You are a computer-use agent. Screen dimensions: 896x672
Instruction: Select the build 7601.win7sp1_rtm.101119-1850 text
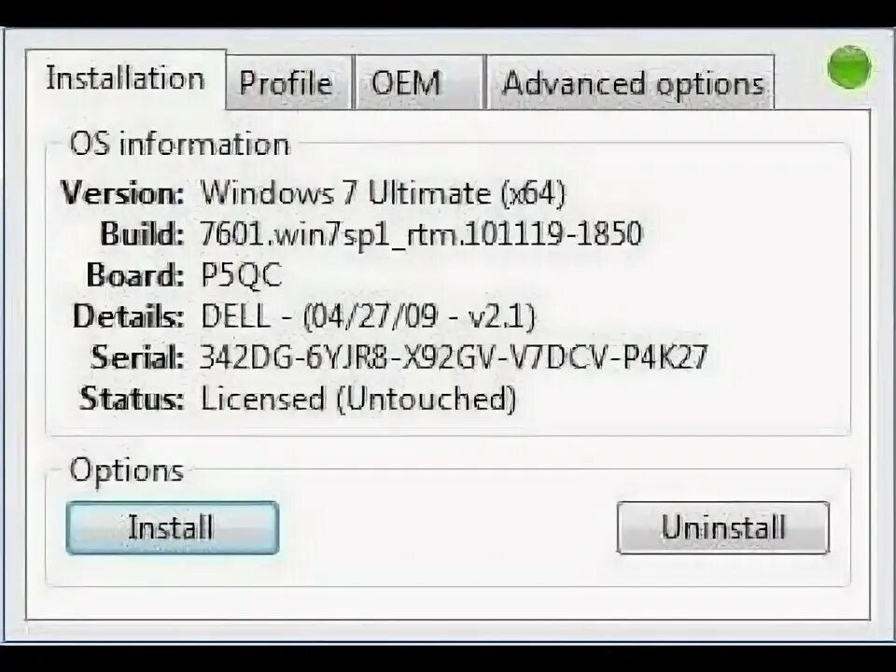coord(422,234)
